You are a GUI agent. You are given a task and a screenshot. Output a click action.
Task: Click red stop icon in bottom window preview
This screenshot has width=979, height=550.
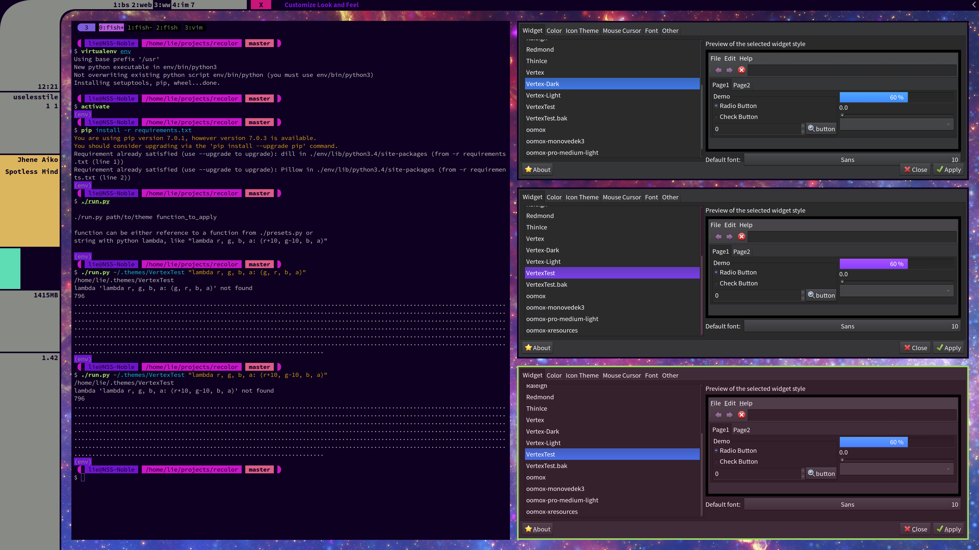click(x=741, y=415)
